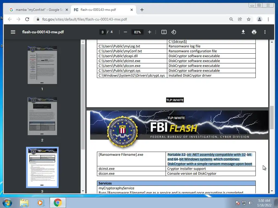Viewport: 278px width, 208px height.
Task: Click the address bar URL
Action: coord(85,19)
